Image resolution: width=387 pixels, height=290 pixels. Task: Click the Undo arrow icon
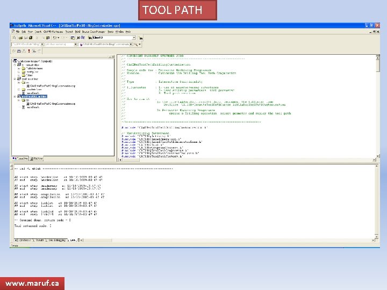[55, 38]
